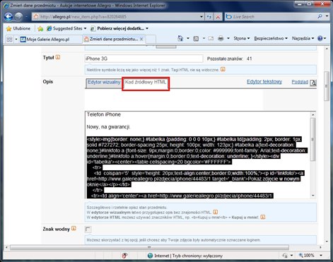This screenshot has height=262, width=333.
Task: Expand the print options dropdown
Action: [228, 38]
